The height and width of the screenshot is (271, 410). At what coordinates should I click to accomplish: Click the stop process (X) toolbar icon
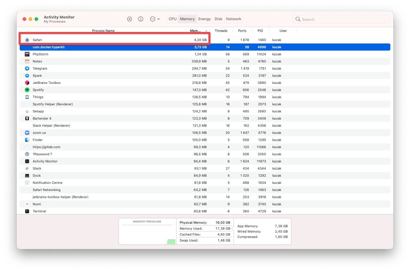click(x=129, y=19)
